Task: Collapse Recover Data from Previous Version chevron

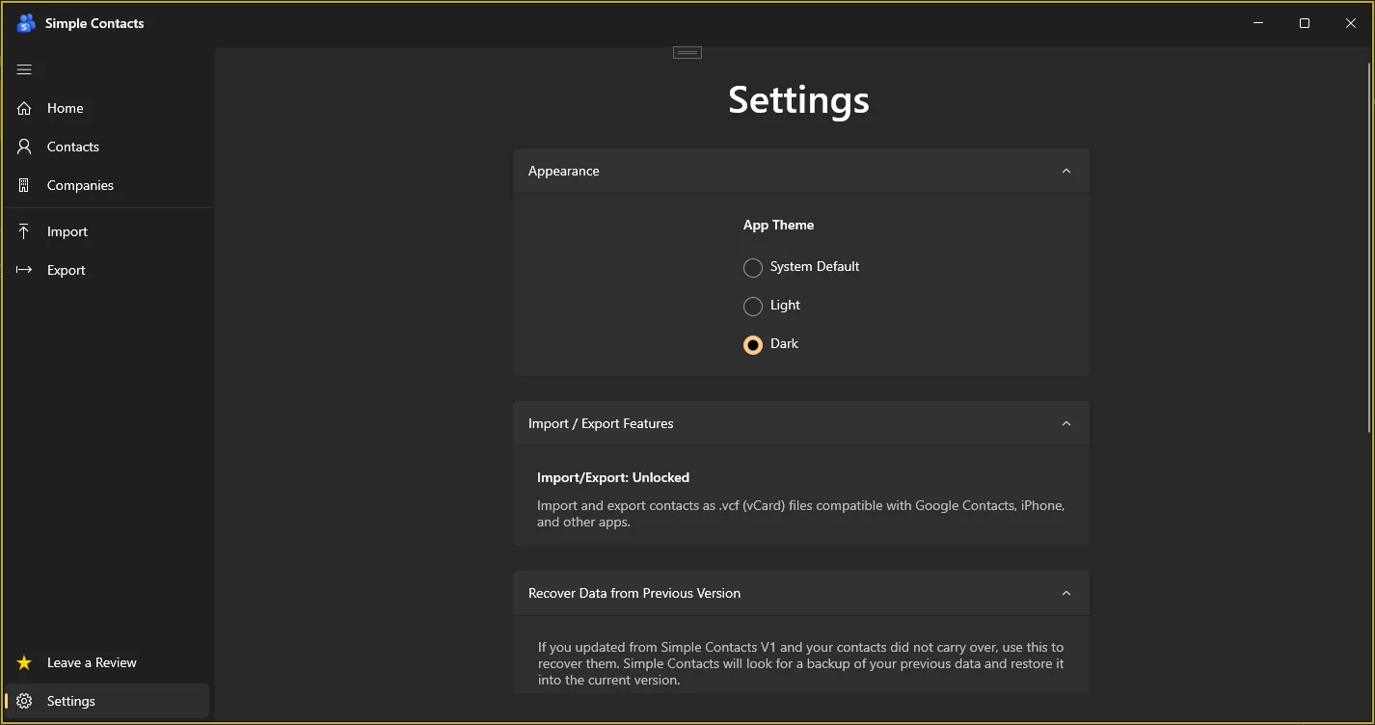Action: (1066, 593)
